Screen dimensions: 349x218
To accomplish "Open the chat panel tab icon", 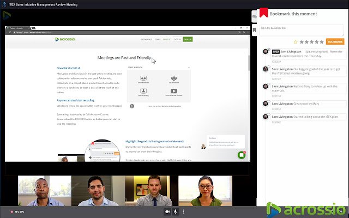I will click(255, 16).
